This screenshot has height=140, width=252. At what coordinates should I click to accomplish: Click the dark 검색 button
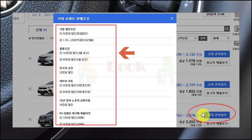(203, 38)
